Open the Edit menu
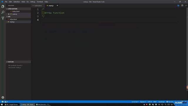The height and width of the screenshot is (106, 188). tap(10, 2)
